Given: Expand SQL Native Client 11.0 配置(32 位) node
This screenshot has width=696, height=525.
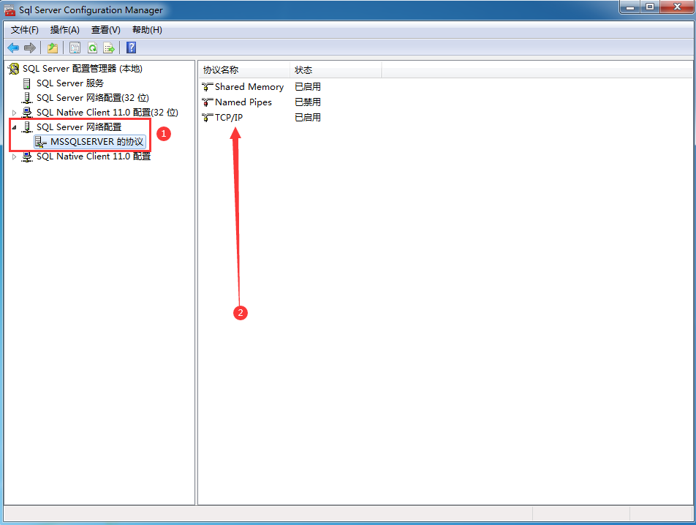Looking at the screenshot, I should tap(14, 113).
